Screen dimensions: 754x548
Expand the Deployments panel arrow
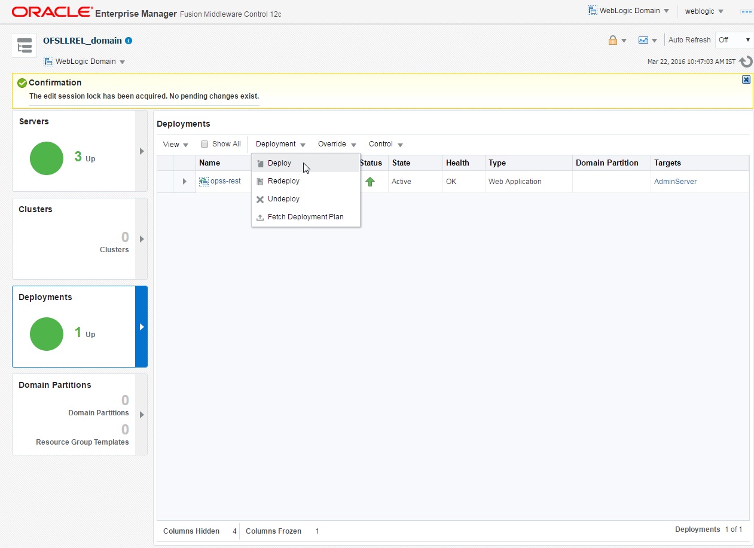(x=142, y=327)
